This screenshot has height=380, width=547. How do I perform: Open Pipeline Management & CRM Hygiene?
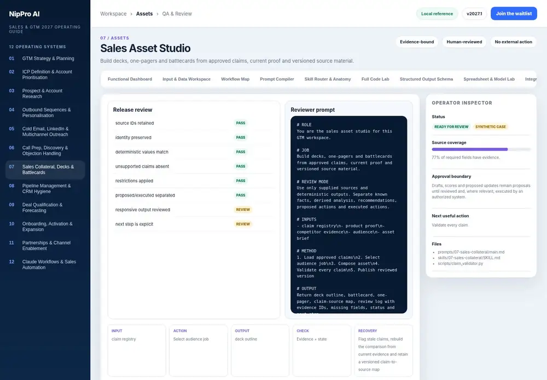click(x=45, y=188)
